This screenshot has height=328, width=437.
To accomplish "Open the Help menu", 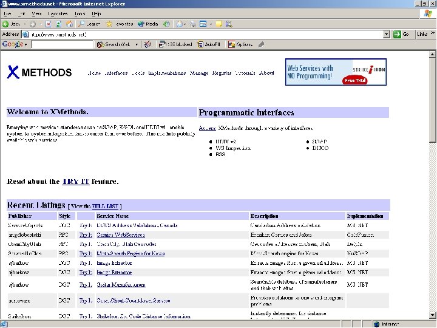I will (97, 13).
